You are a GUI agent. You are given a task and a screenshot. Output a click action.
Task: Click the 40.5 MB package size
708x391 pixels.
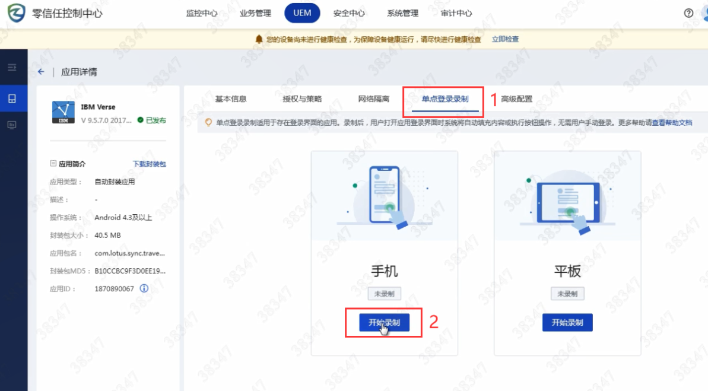click(107, 235)
